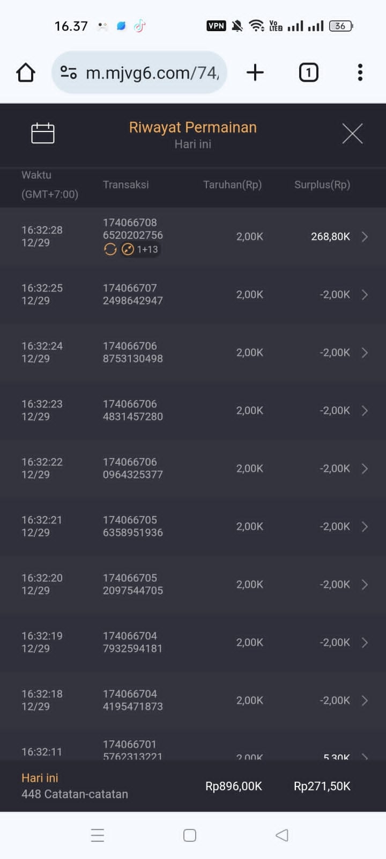This screenshot has height=859, width=386.
Task: Expand the 16:32:18 transaction chevron
Action: click(x=365, y=701)
